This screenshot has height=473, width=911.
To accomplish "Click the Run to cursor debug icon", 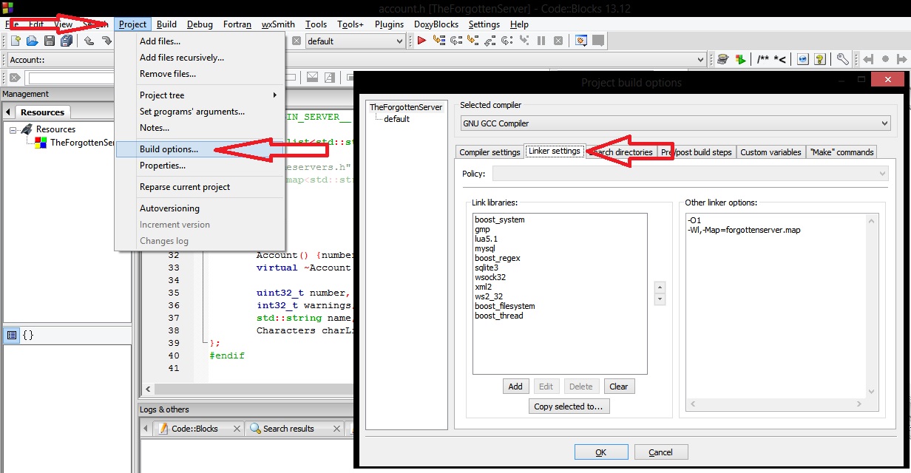I will point(438,41).
